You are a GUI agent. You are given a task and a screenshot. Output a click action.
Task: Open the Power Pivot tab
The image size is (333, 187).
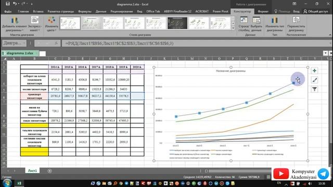[221, 11]
